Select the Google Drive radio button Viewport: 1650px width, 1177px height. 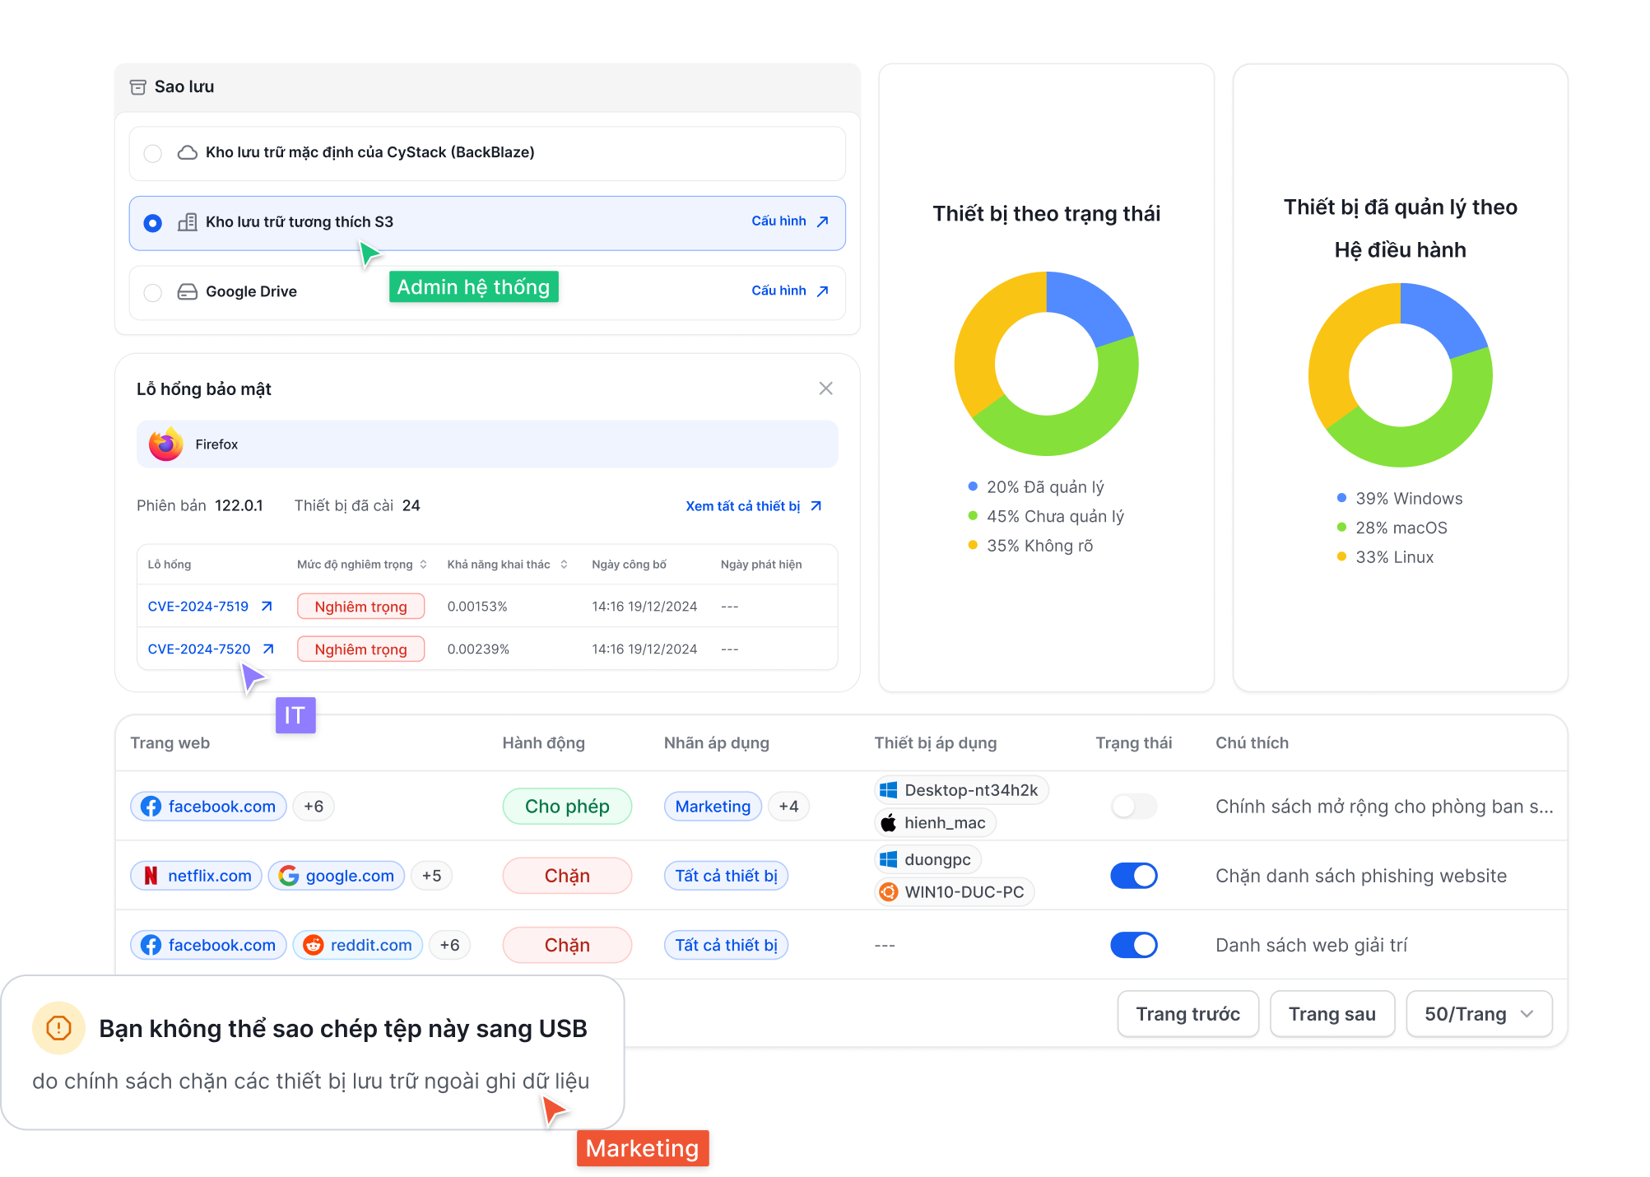coord(153,293)
